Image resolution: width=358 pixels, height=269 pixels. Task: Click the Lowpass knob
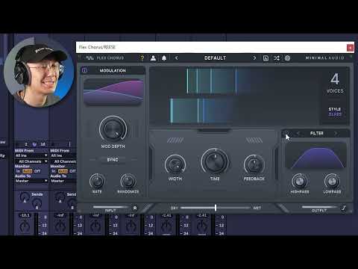[332, 181]
